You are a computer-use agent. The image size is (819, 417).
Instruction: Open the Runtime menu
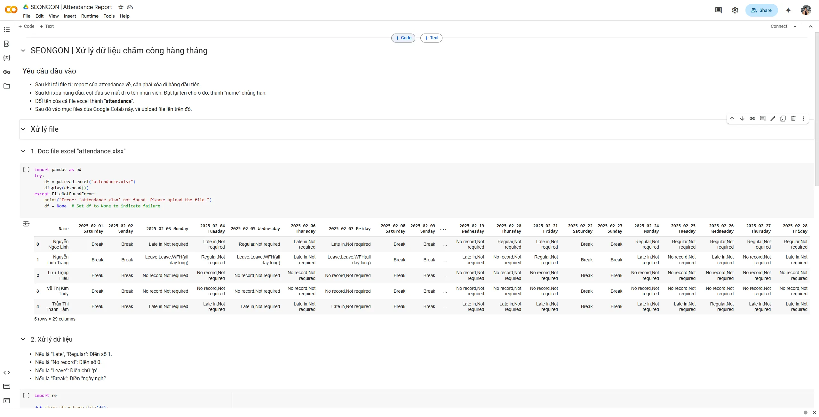[90, 16]
